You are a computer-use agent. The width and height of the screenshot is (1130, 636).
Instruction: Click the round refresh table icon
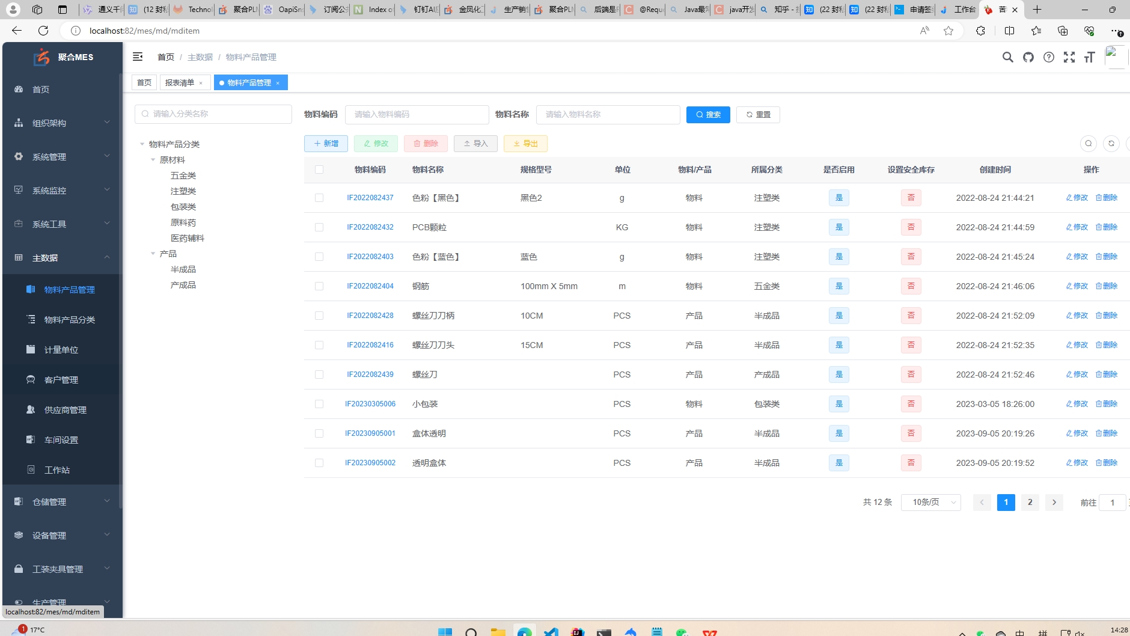1111,144
